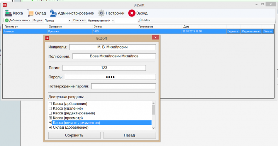Click the sections list scroll-up arrow
Viewport: 278px width, 146px height.
pos(154,103)
